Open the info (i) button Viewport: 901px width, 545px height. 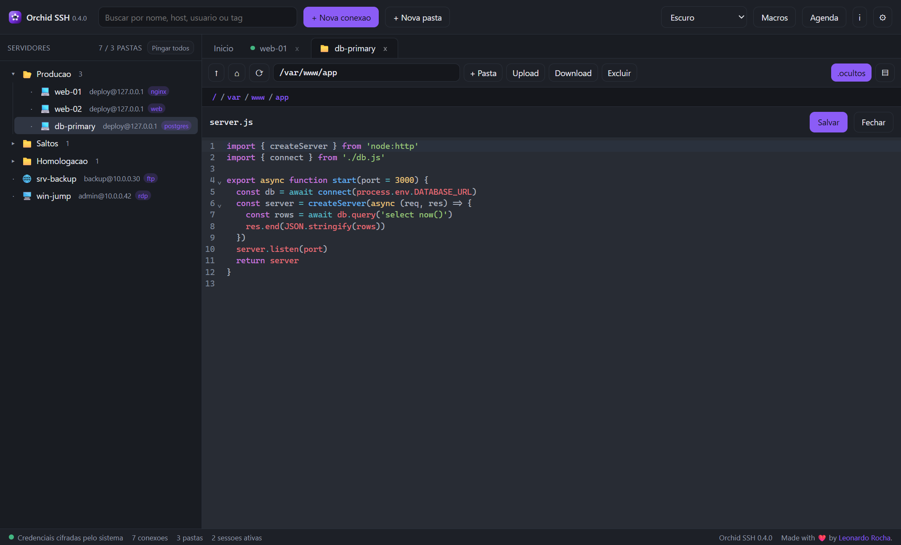[860, 17]
